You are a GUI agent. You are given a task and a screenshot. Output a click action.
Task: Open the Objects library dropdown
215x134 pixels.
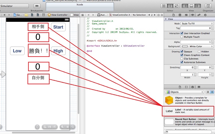click(185, 92)
